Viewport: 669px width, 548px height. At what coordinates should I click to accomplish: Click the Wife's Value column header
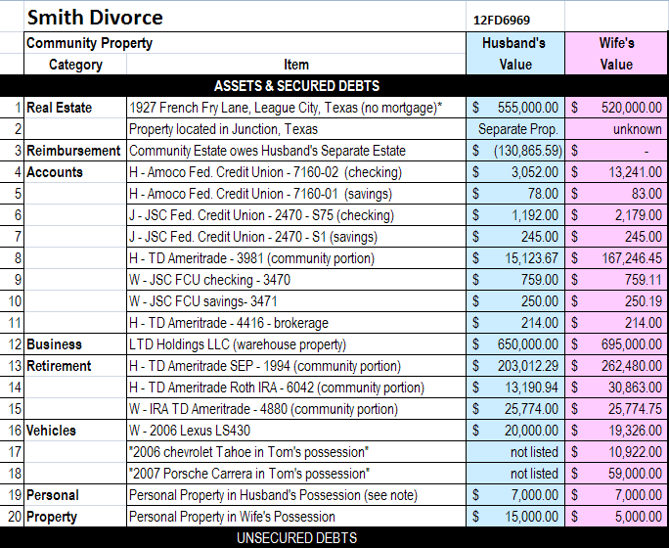coord(616,54)
